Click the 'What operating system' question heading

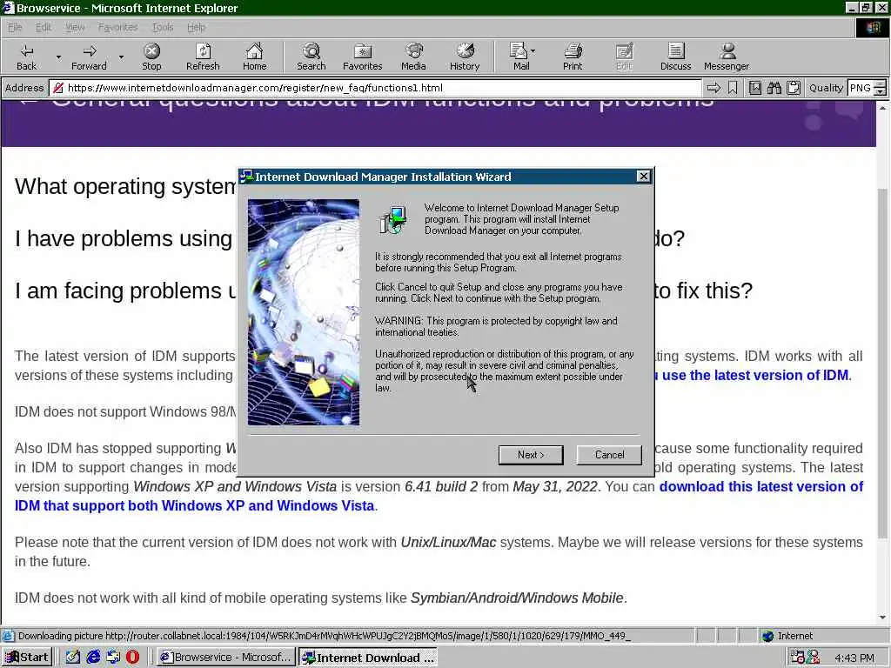[125, 186]
